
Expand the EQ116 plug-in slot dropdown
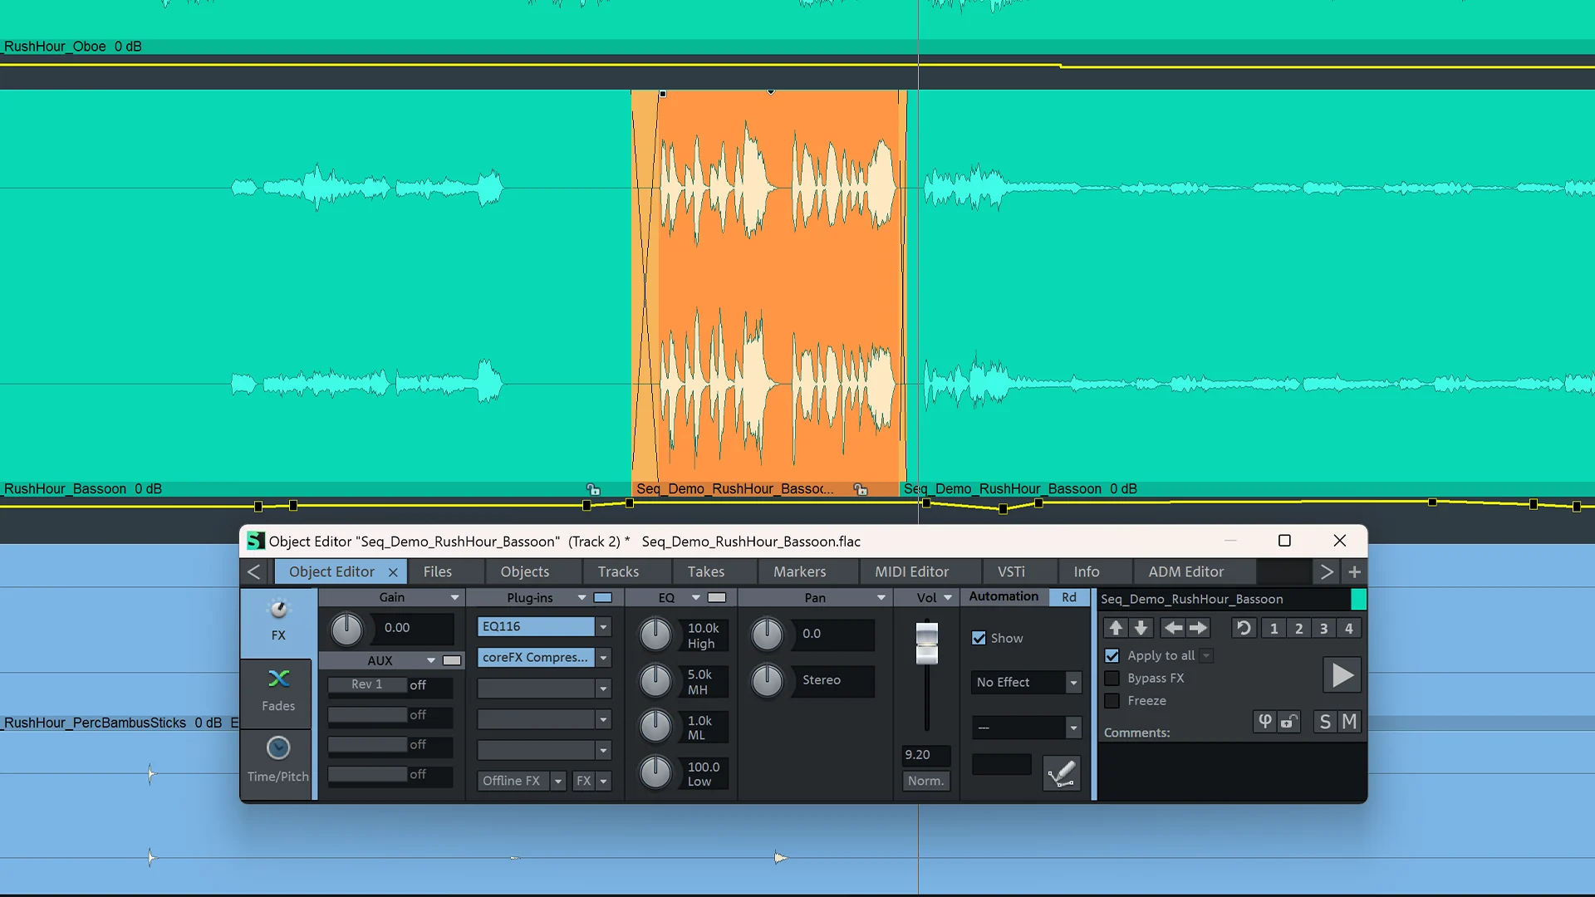click(x=604, y=627)
